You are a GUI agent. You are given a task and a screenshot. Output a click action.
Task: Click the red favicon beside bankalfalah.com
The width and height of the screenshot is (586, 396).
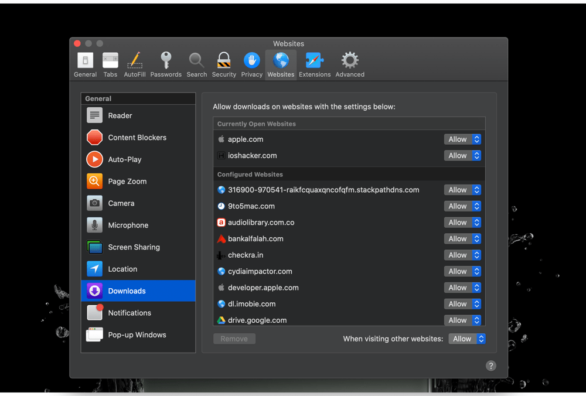[222, 239]
